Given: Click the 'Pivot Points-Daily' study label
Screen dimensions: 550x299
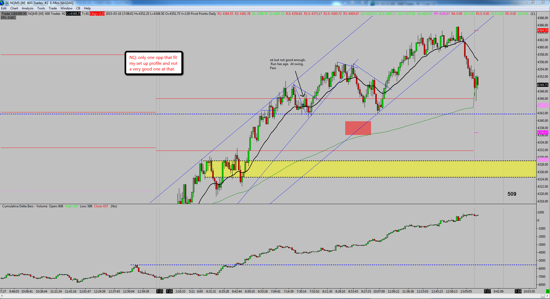Looking at the screenshot, I should [203, 14].
